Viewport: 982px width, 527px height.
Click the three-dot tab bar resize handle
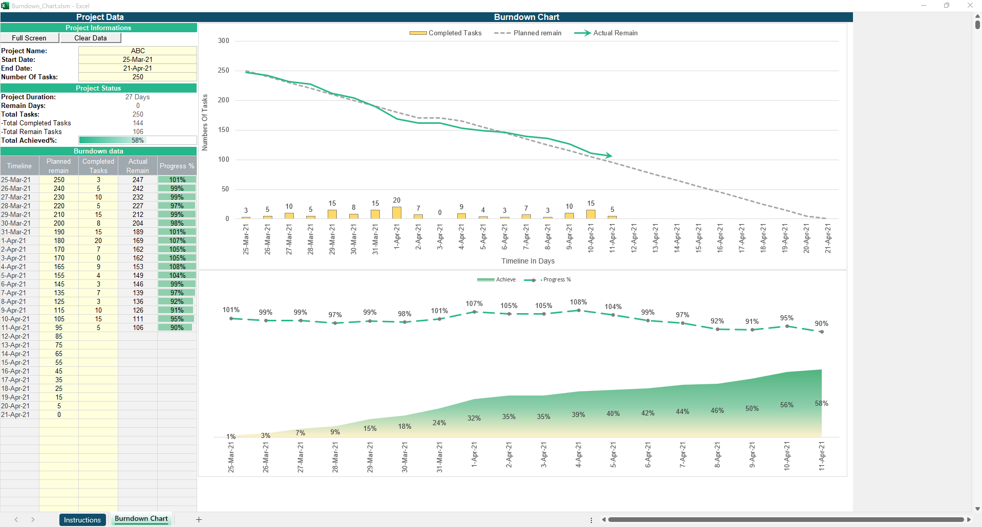click(591, 520)
